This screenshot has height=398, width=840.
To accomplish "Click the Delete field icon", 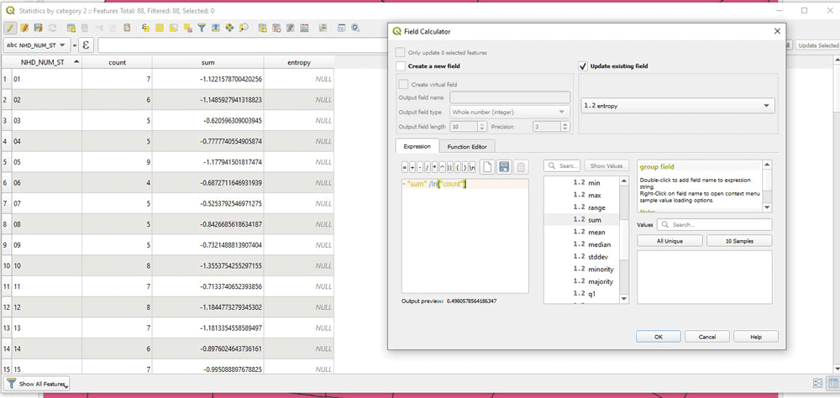I will click(x=276, y=28).
